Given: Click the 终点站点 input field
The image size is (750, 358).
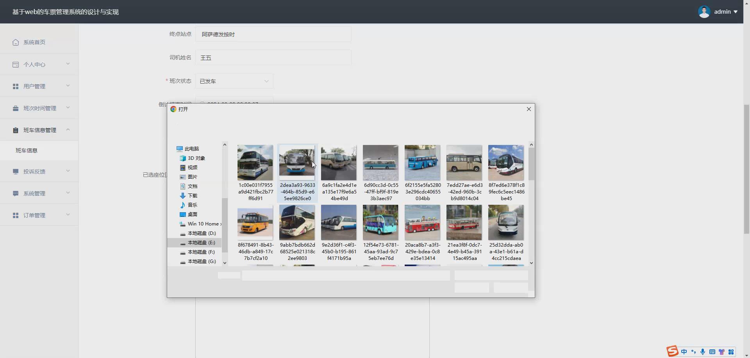Looking at the screenshot, I should coord(273,34).
